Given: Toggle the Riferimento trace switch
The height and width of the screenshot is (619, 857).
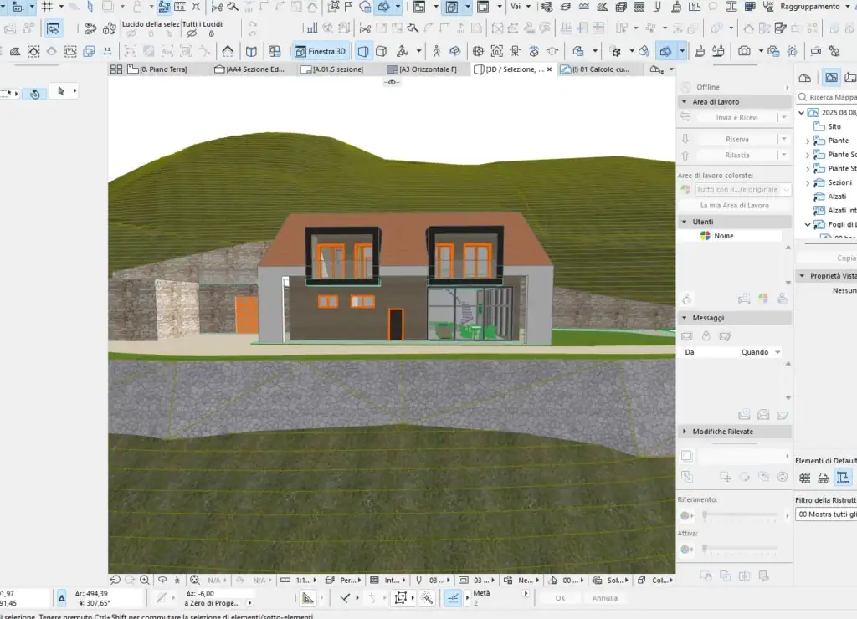Looking at the screenshot, I should 685,515.
